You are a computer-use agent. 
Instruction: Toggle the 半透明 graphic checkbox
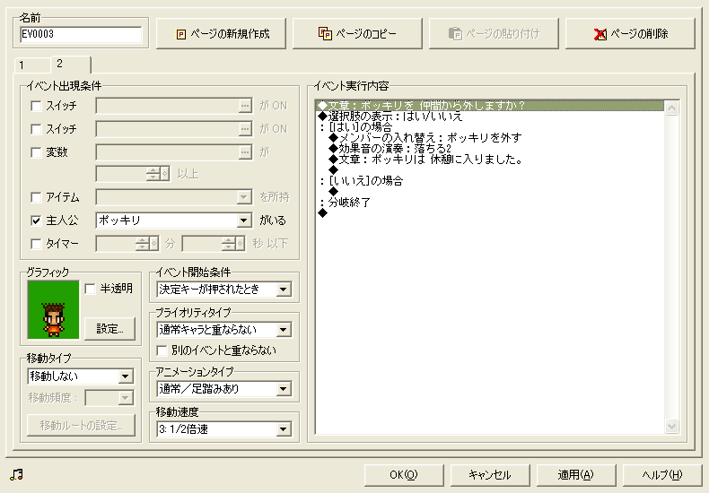(x=90, y=289)
